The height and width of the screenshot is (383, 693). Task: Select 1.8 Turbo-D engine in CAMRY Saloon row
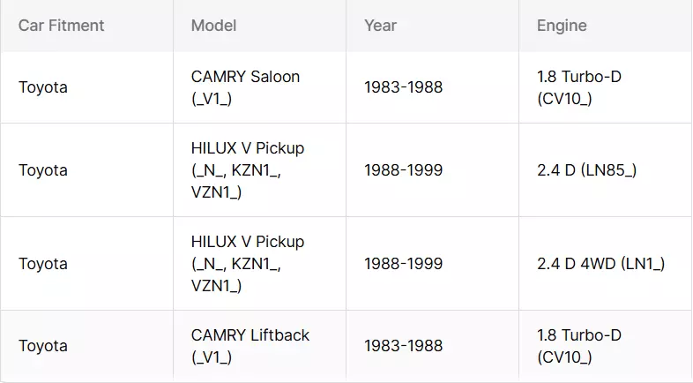[x=579, y=87]
